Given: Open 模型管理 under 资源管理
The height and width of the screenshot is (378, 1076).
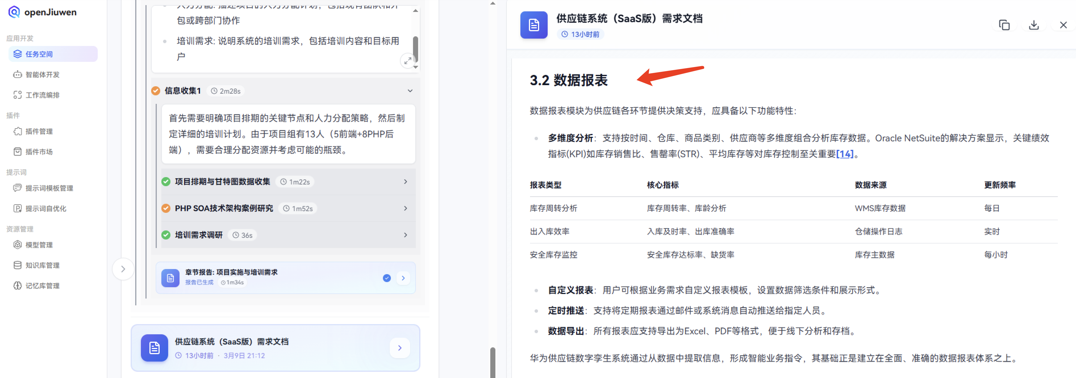Looking at the screenshot, I should point(38,245).
